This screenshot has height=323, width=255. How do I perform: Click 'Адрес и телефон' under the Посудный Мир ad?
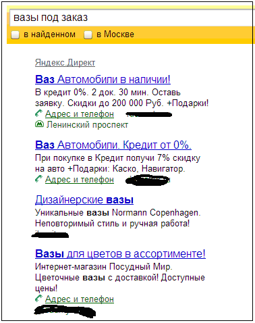click(x=80, y=299)
